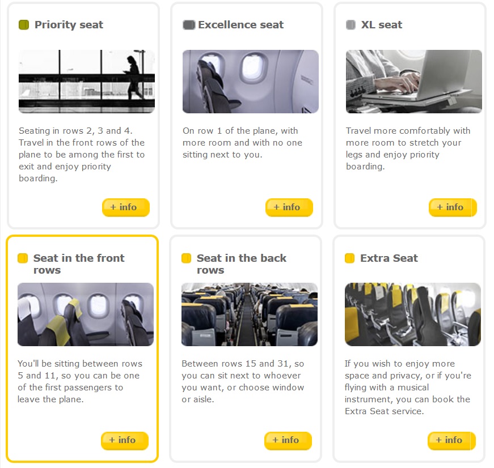This screenshot has height=468, width=494.
Task: Click the back rows aisle photo
Action: (249, 314)
